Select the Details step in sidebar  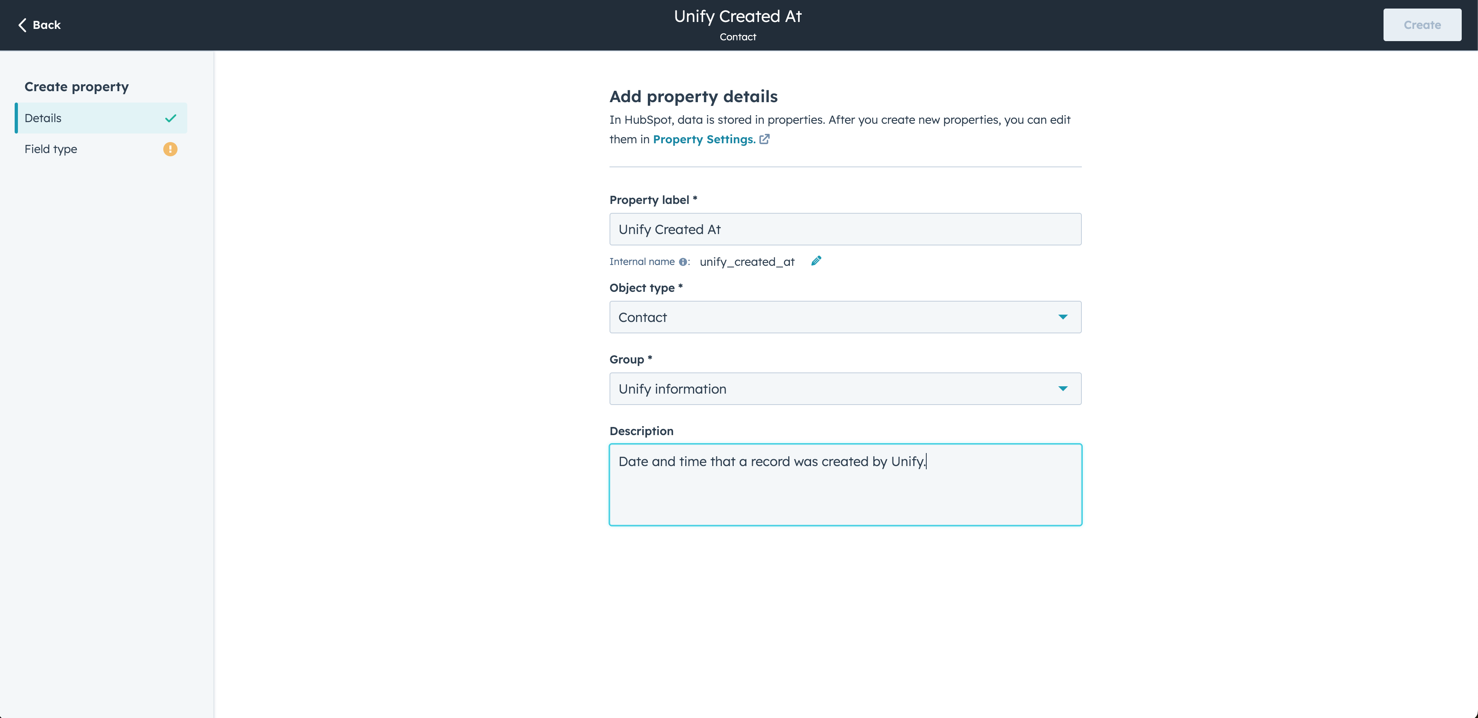click(43, 118)
